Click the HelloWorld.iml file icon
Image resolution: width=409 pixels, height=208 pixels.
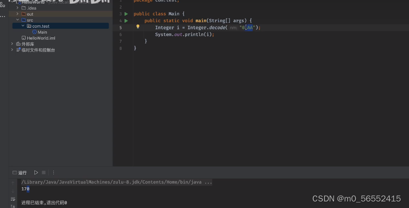[24, 38]
